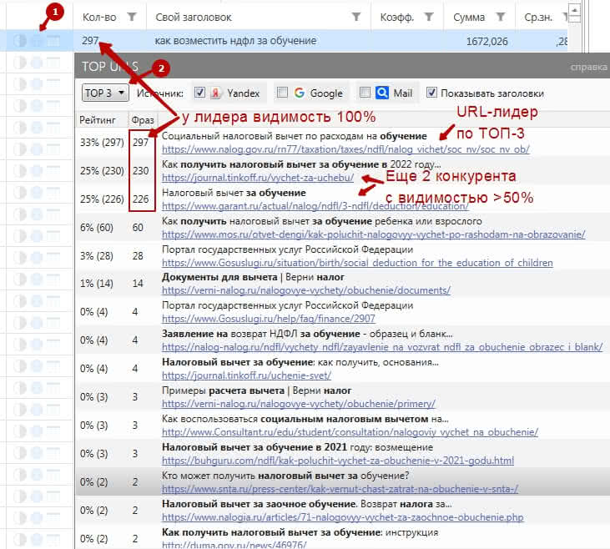Open the filter on the Сумма column
The width and height of the screenshot is (610, 549).
tap(501, 17)
